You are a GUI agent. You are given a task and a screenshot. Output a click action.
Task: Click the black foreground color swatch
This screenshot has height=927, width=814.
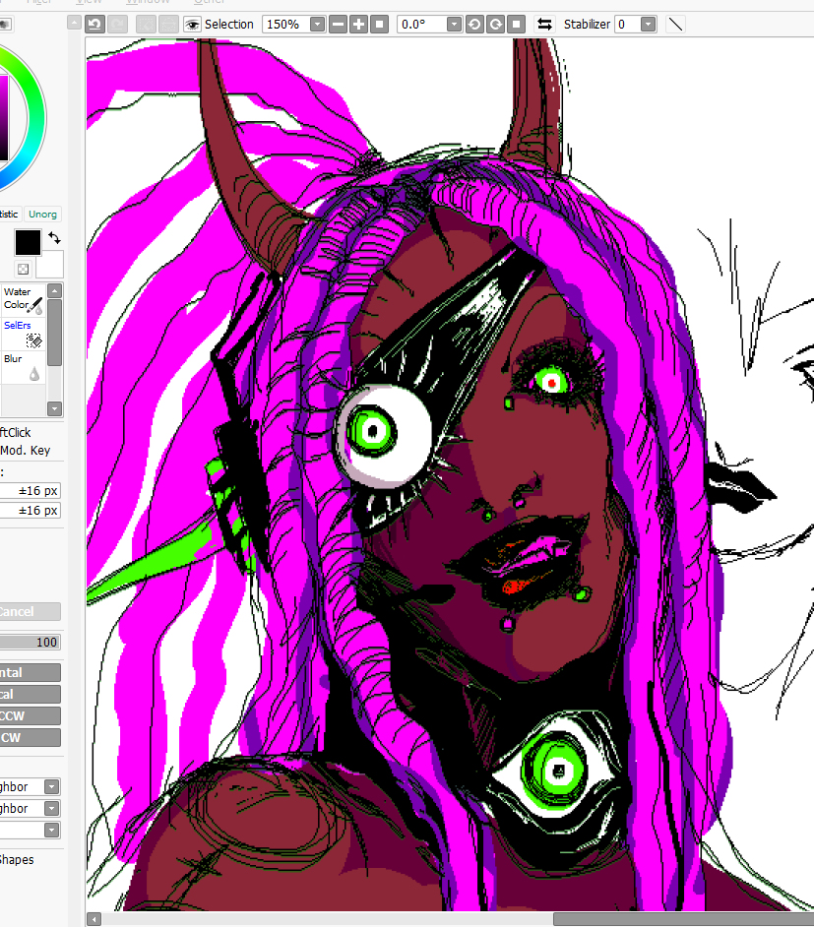tap(27, 242)
